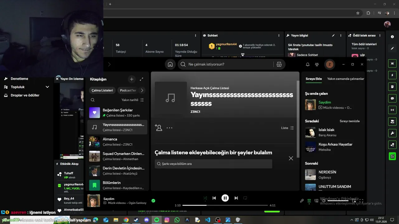Edit stream info with the pencil icon
Viewport: 399px width, 224px height.
(x=333, y=35)
